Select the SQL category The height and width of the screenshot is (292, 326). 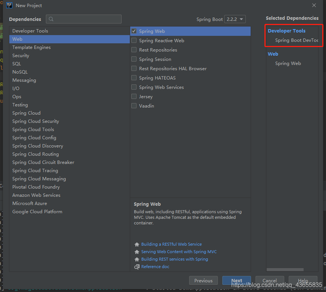(x=69, y=64)
